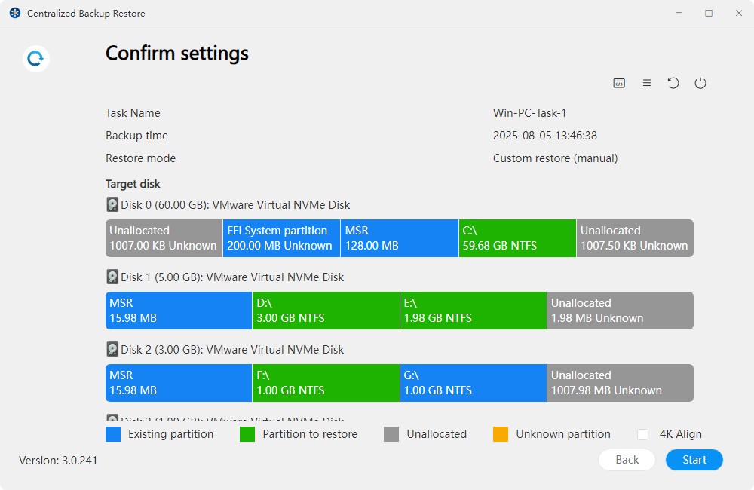The height and width of the screenshot is (490, 754).
Task: Click the Start button
Action: click(x=693, y=460)
